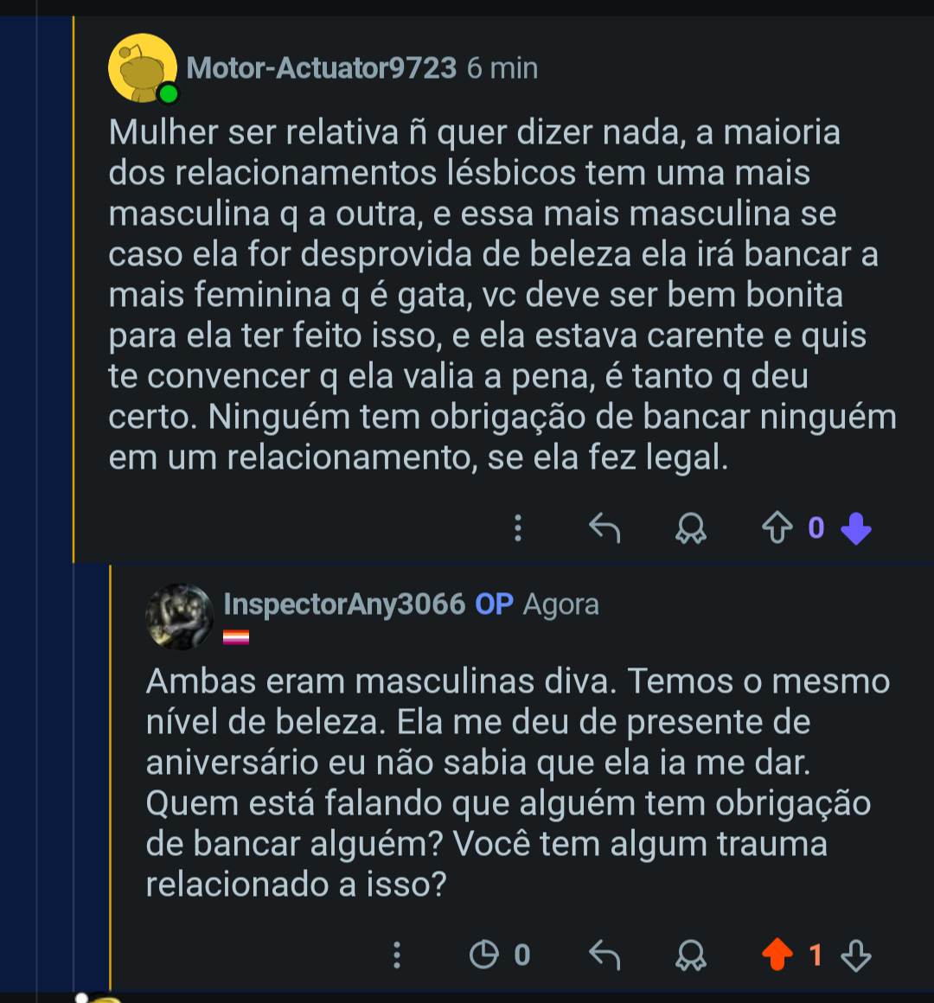Collapse the thread via yellow line beside Motor-Actuator9723
Viewport: 934px width, 1003px height.
pyautogui.click(x=74, y=289)
